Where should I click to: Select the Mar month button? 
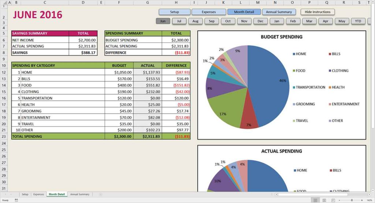309,21
